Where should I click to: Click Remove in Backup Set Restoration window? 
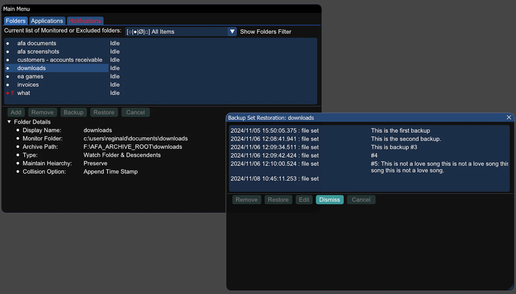(246, 200)
